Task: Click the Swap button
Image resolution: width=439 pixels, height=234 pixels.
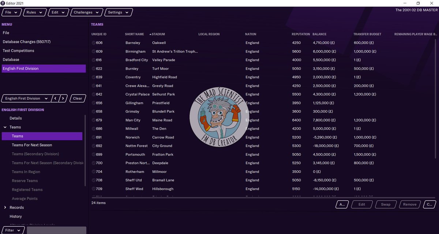Action: pyautogui.click(x=386, y=205)
